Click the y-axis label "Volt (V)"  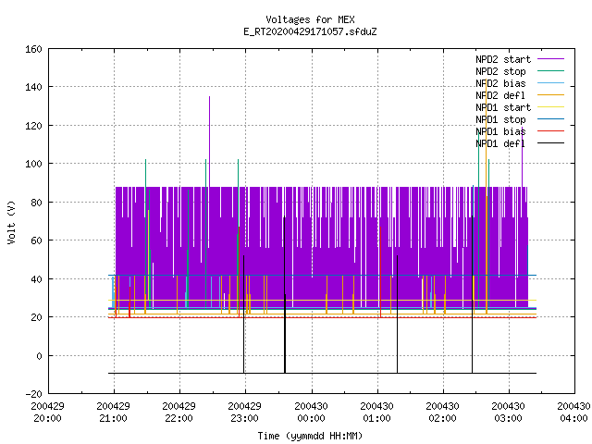pyautogui.click(x=11, y=222)
